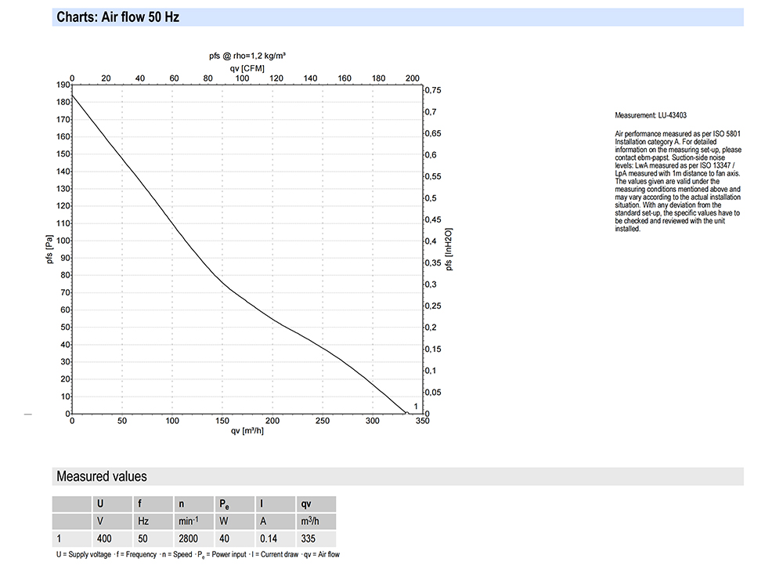Click the bottom axis label "qv [m³/h]"
The height and width of the screenshot is (576, 783).
click(x=247, y=432)
